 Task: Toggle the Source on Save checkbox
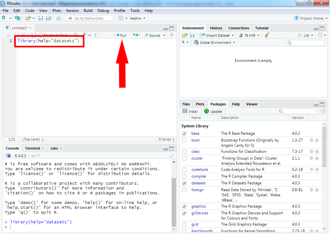click(x=41, y=35)
